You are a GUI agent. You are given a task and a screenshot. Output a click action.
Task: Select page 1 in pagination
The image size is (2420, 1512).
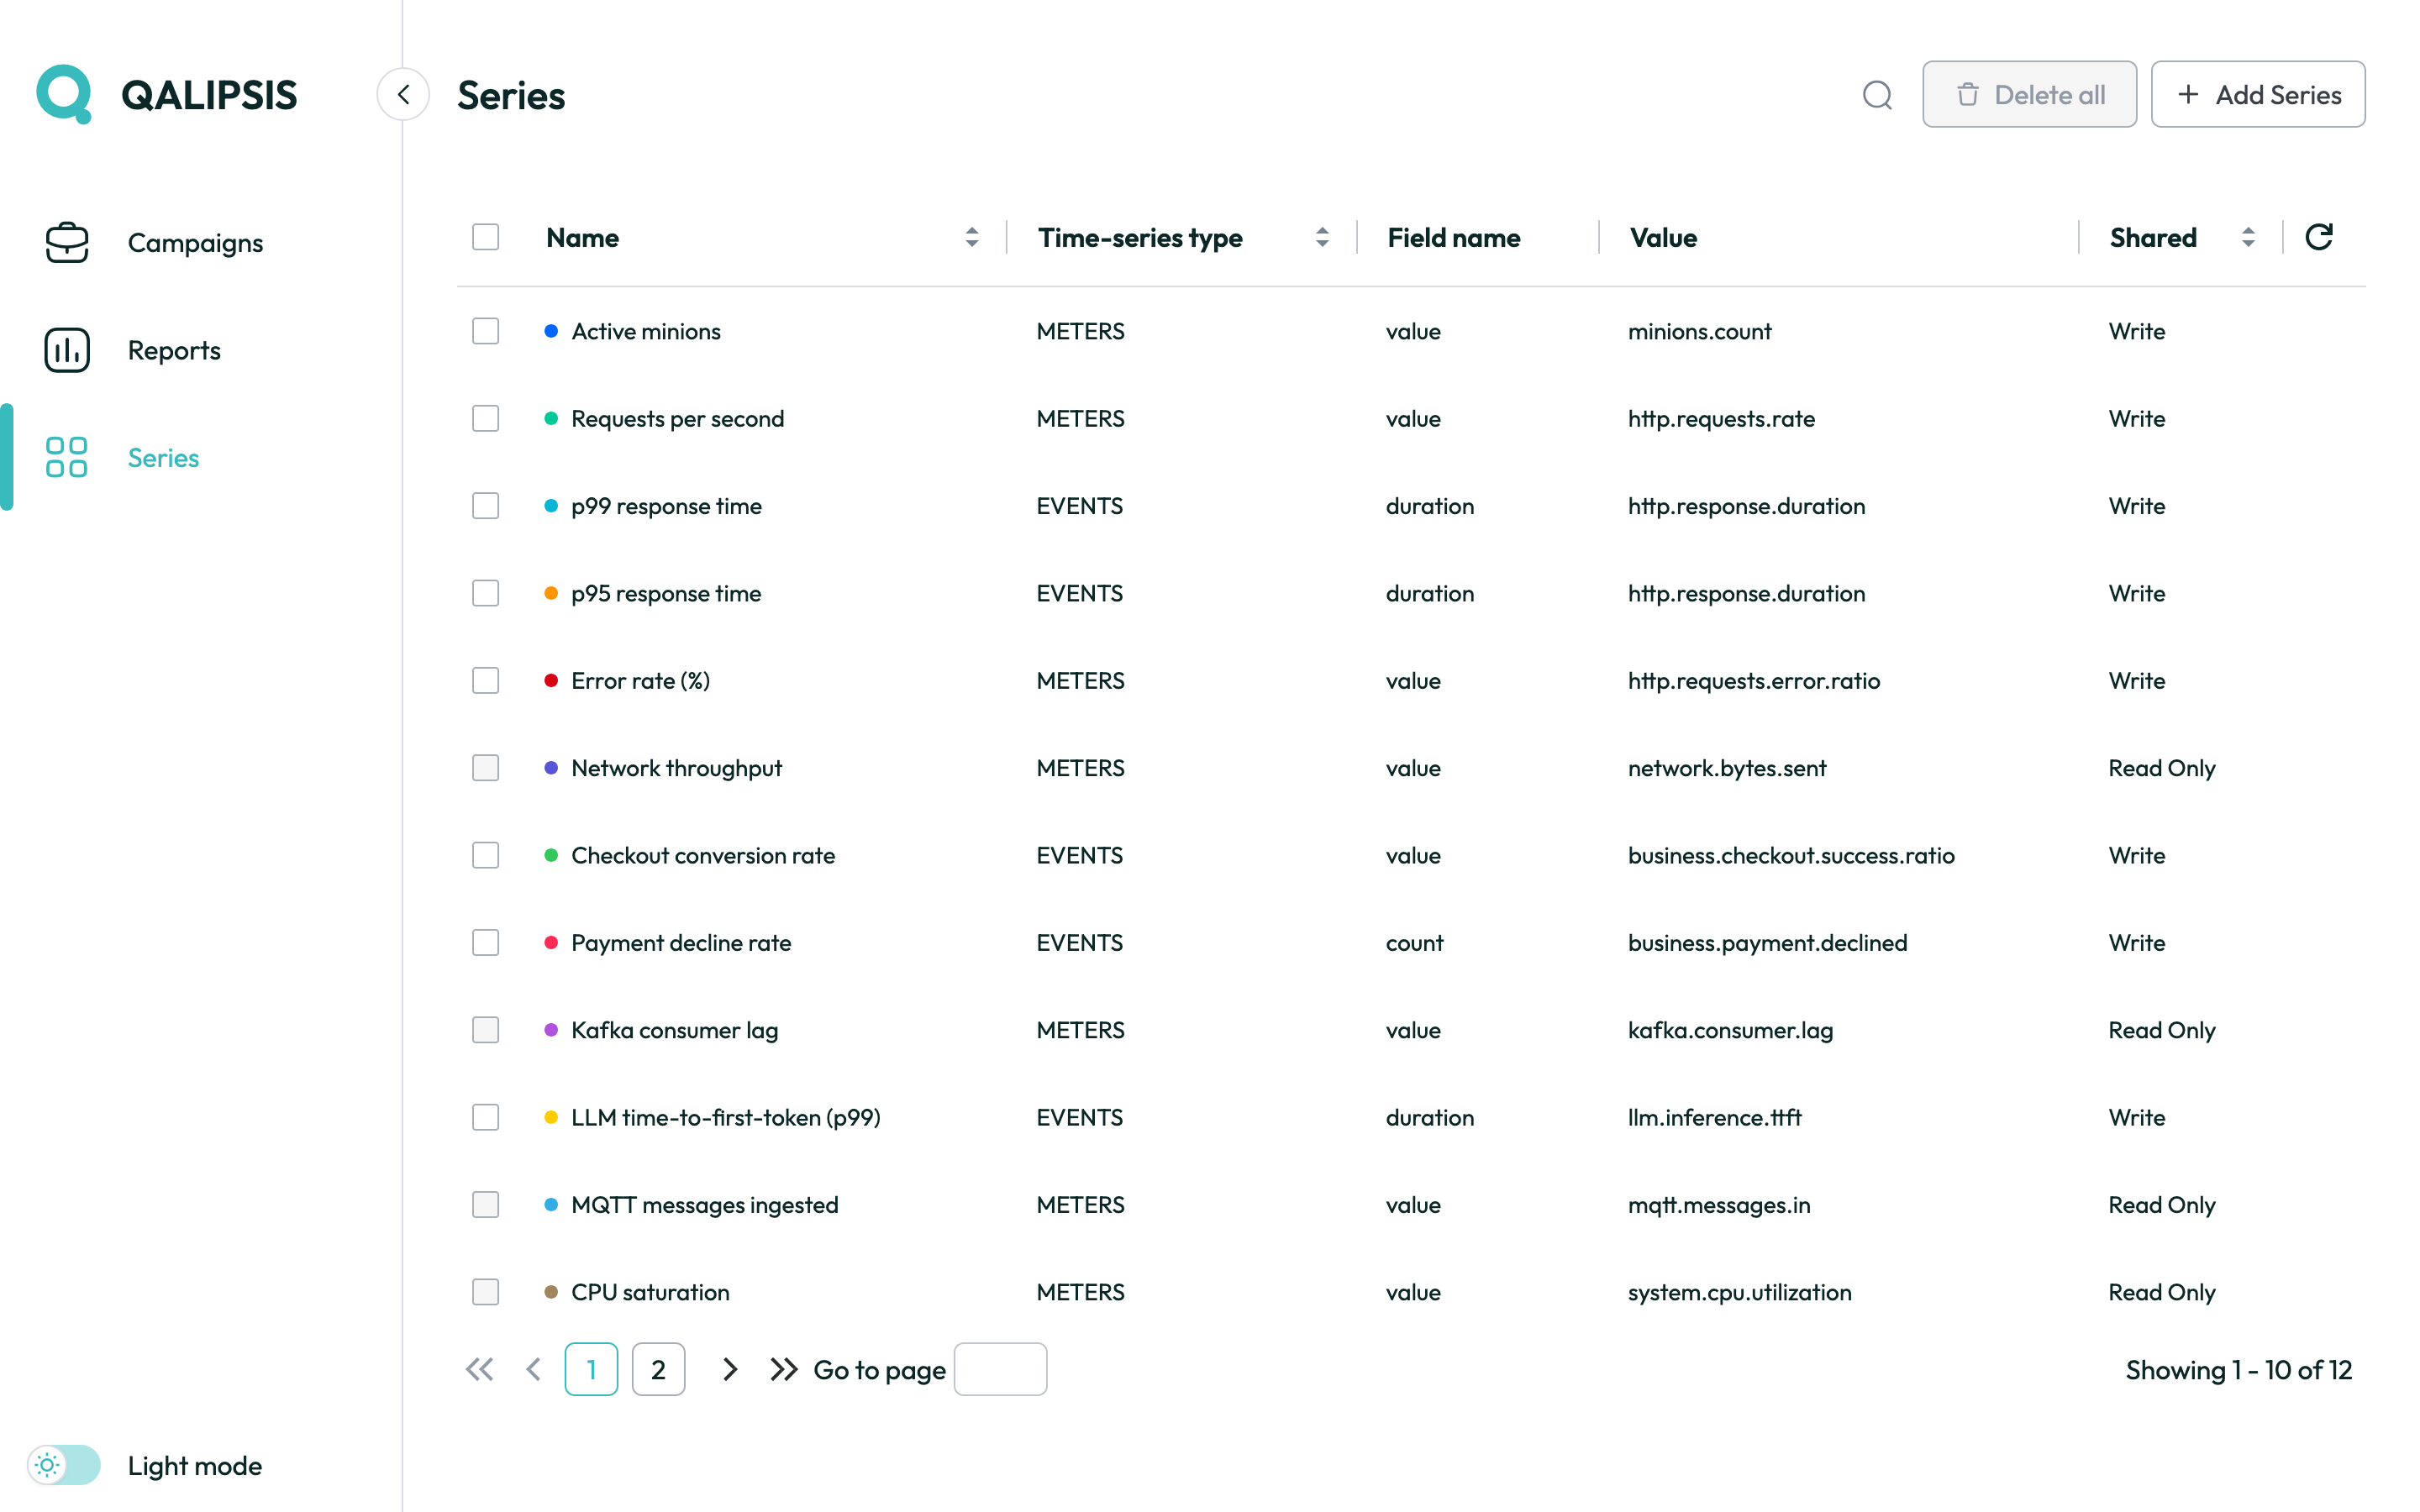(x=591, y=1369)
